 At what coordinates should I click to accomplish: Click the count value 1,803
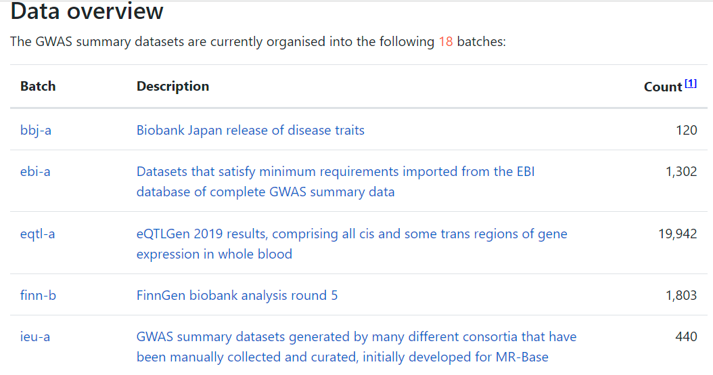[x=681, y=295]
